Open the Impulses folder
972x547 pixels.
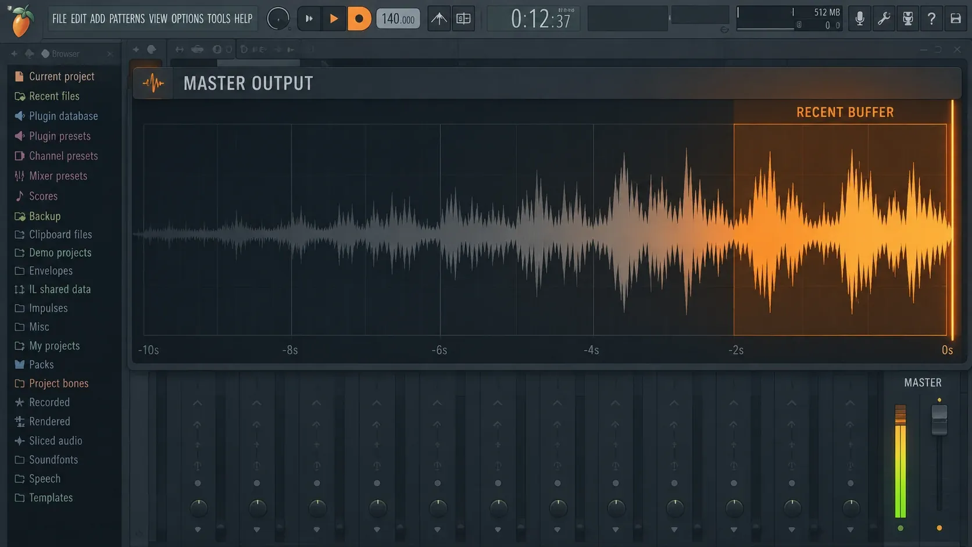coord(41,308)
